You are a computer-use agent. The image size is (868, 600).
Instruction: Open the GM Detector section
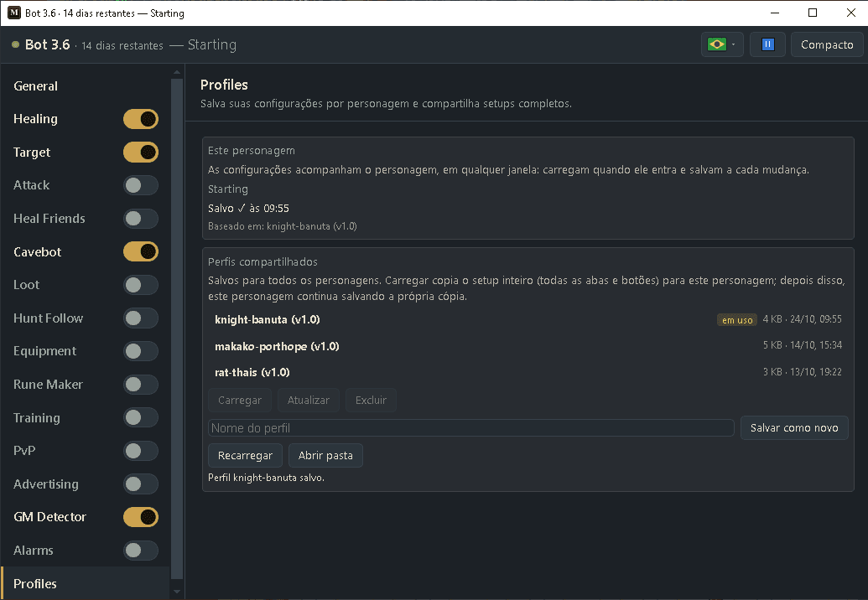point(49,517)
